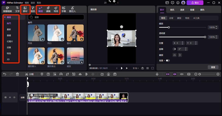Open the 數位人 (Digital Human) panel

coord(72,9)
